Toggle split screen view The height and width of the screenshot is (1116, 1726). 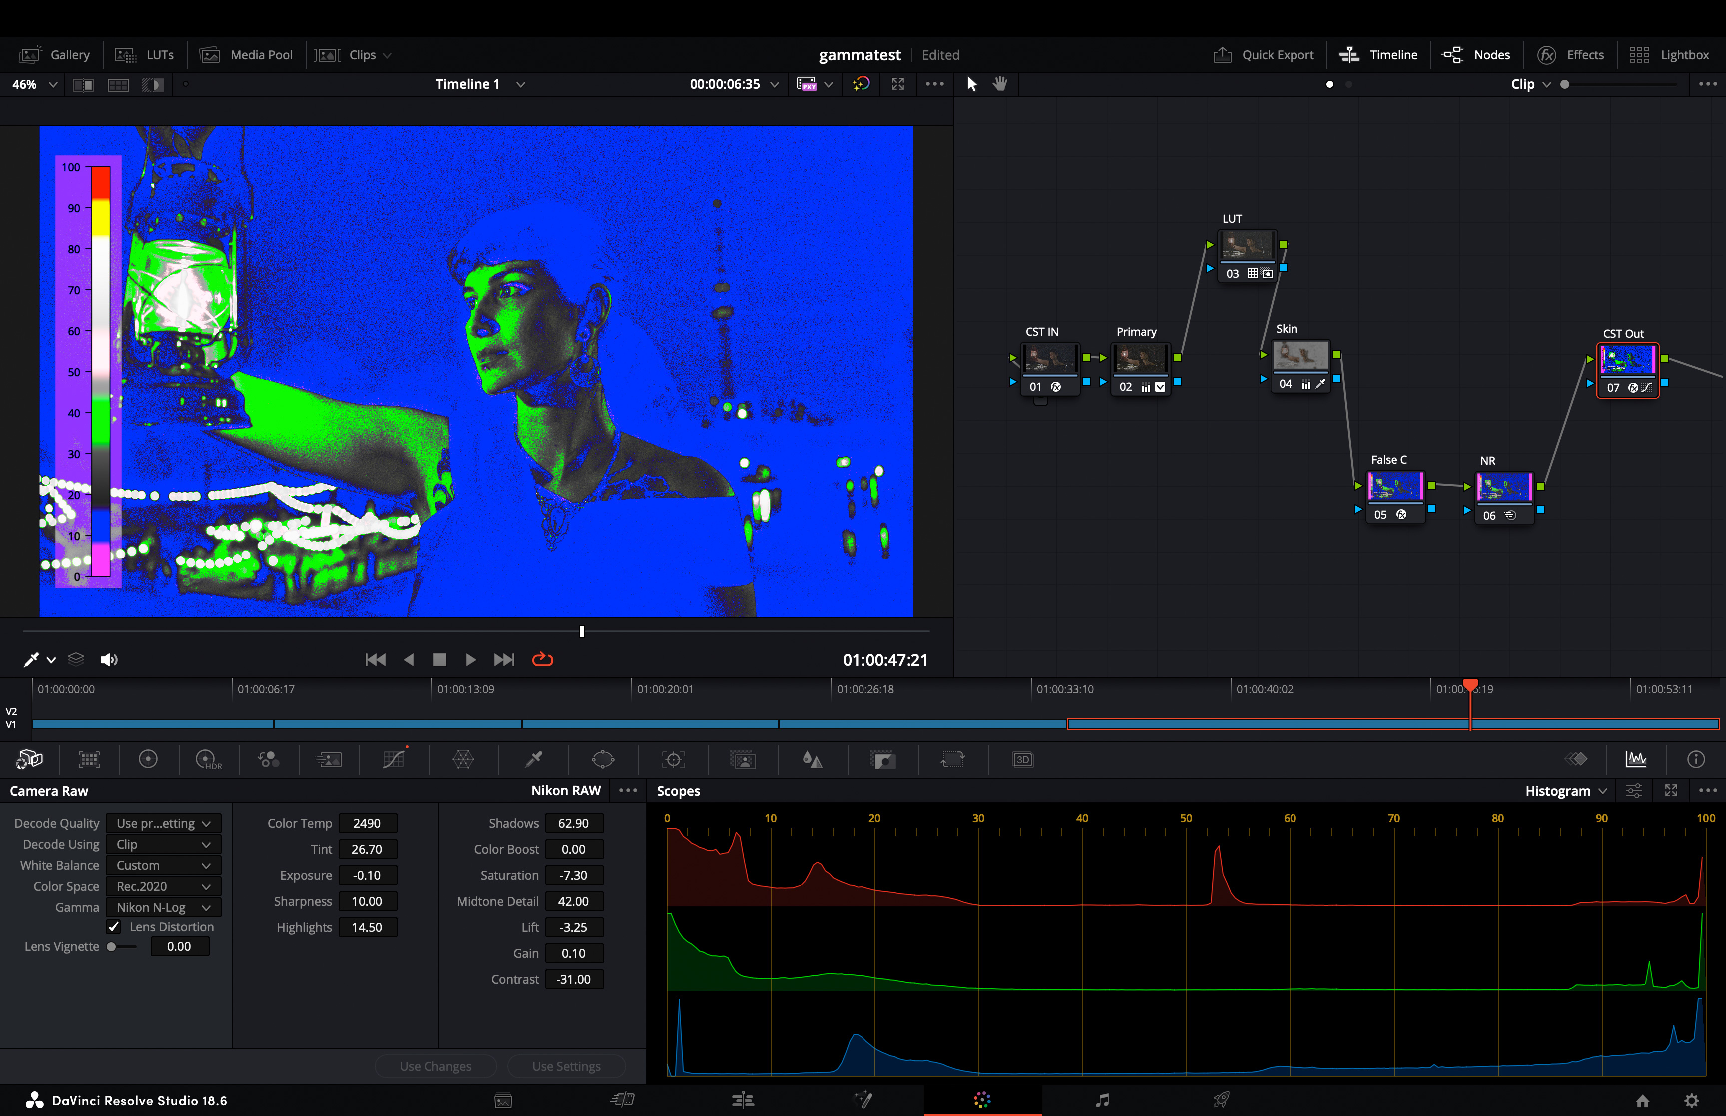pyautogui.click(x=118, y=85)
